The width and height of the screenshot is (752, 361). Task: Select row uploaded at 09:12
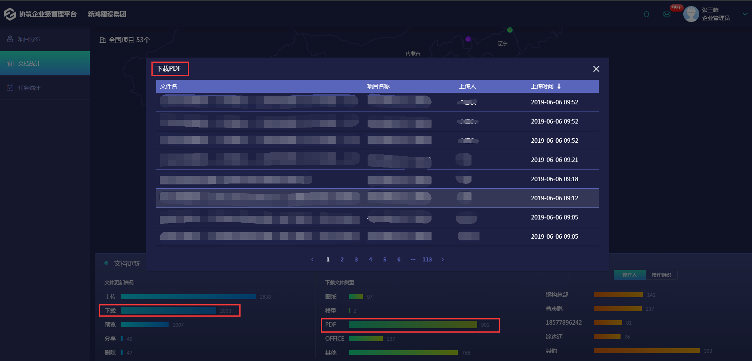pos(377,198)
